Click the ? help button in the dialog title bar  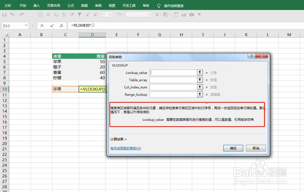point(251,56)
